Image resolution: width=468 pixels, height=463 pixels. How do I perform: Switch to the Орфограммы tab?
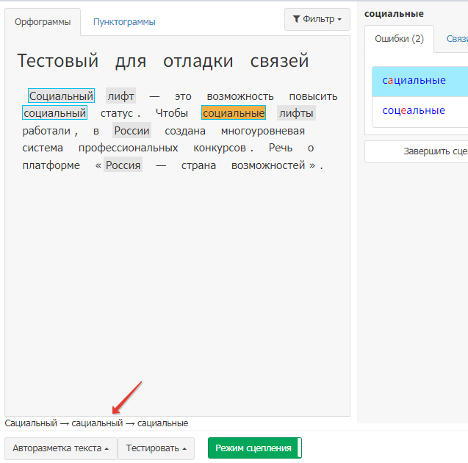(43, 22)
